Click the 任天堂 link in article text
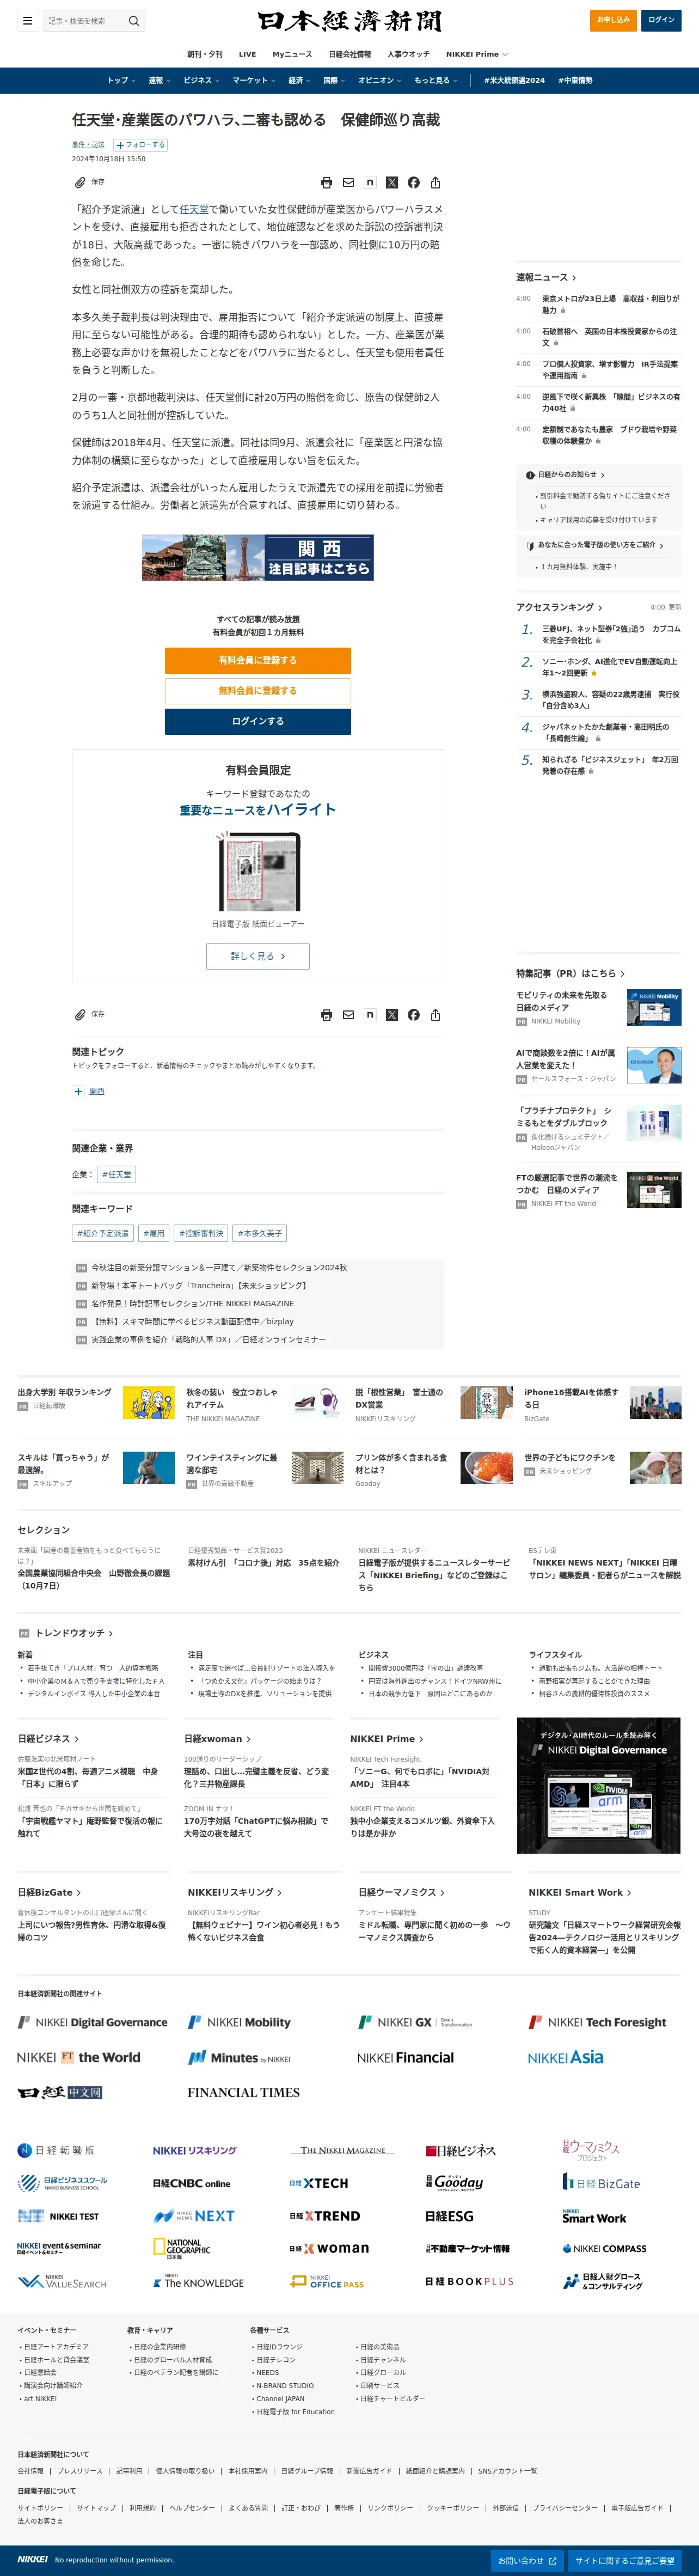The height and width of the screenshot is (2576, 699). pos(194,209)
